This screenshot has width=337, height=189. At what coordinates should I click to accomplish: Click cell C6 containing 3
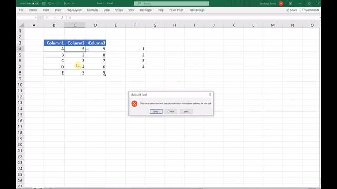pyautogui.click(x=75, y=61)
